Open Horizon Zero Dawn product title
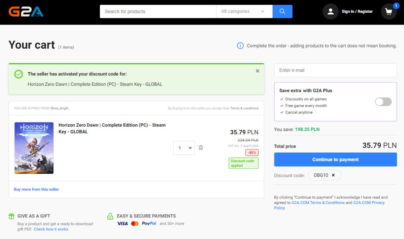404x239 pixels. pyautogui.click(x=112, y=128)
